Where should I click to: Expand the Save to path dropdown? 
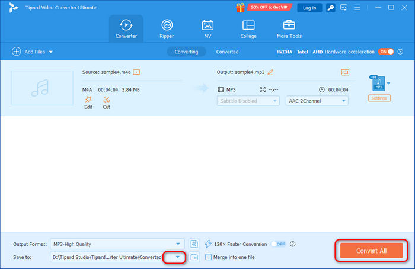[x=178, y=257]
